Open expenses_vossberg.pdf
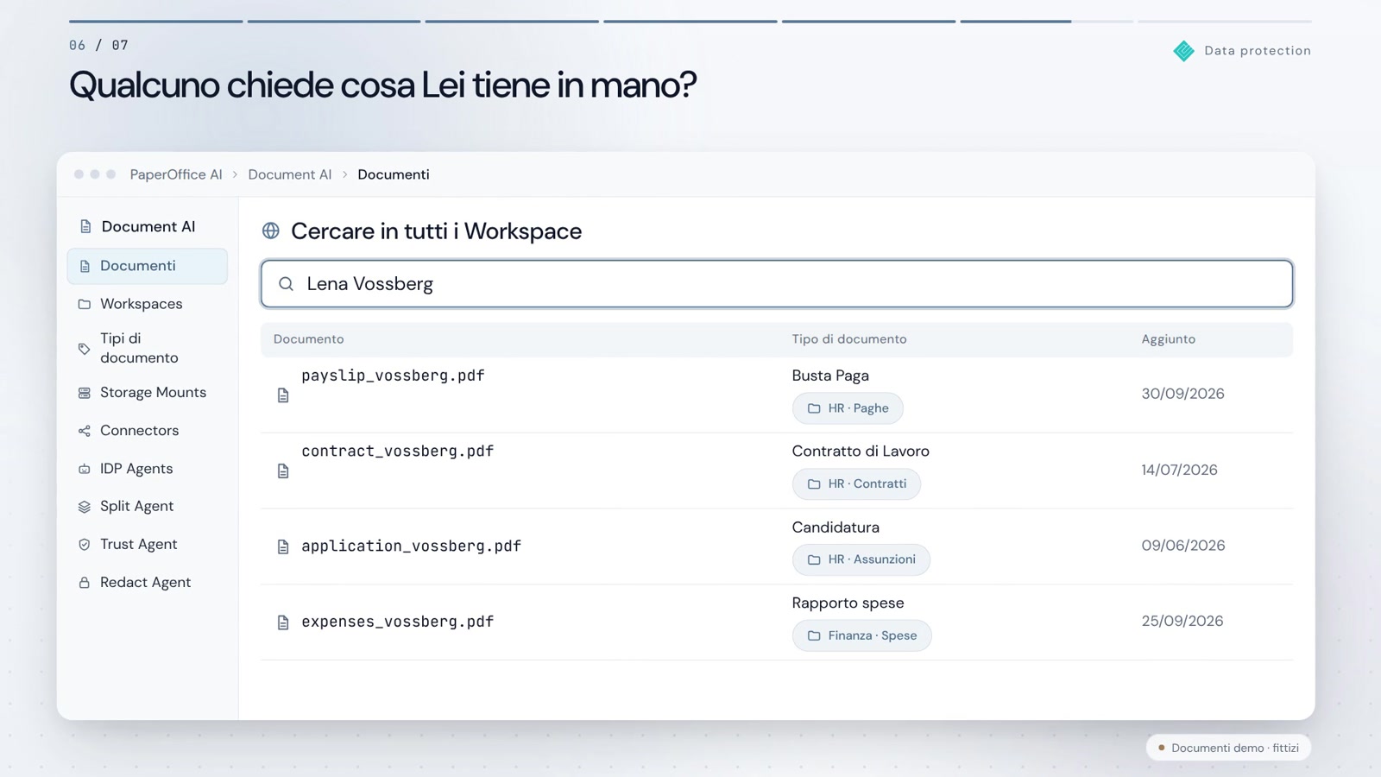1381x777 pixels. (398, 622)
